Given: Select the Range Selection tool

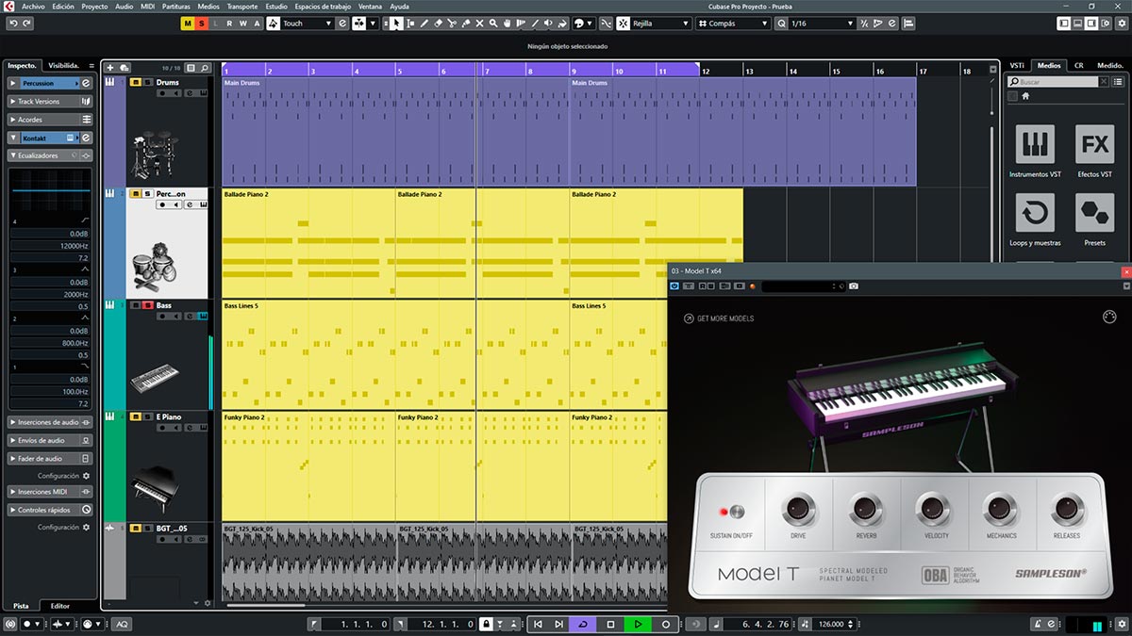Looking at the screenshot, I should (410, 23).
